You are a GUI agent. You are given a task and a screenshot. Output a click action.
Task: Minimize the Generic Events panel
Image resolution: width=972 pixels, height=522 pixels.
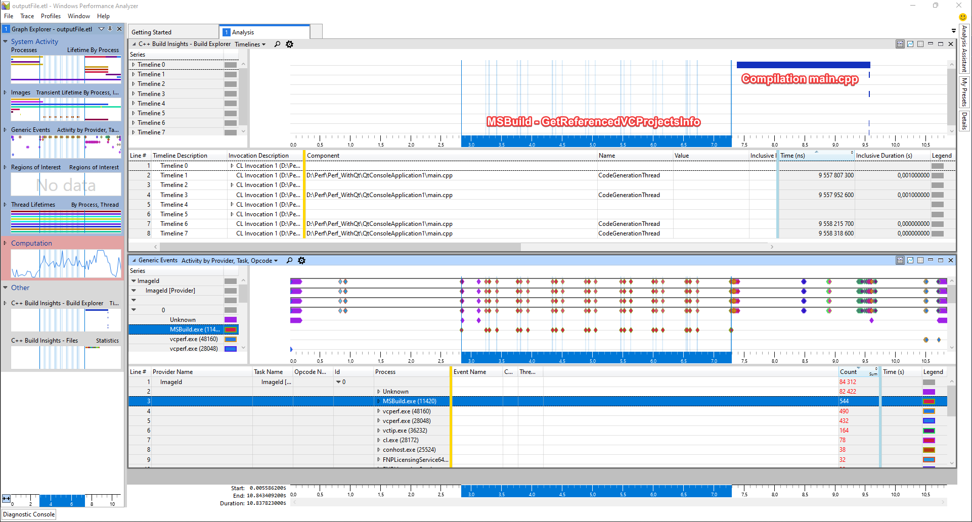pyautogui.click(x=931, y=260)
